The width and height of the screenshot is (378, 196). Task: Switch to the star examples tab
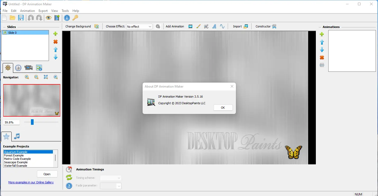point(6,136)
